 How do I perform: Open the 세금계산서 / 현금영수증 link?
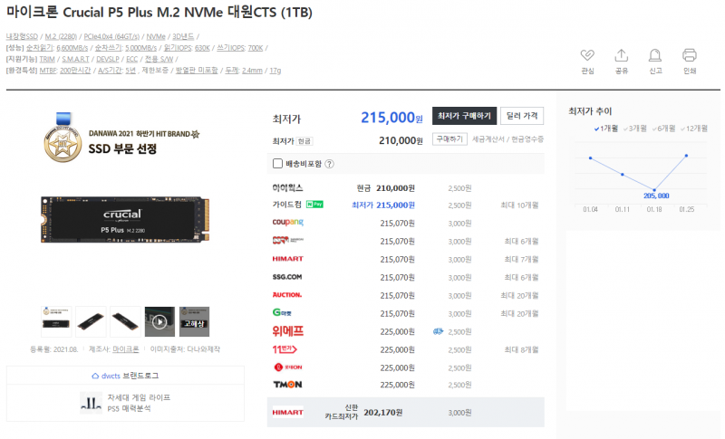coord(507,139)
